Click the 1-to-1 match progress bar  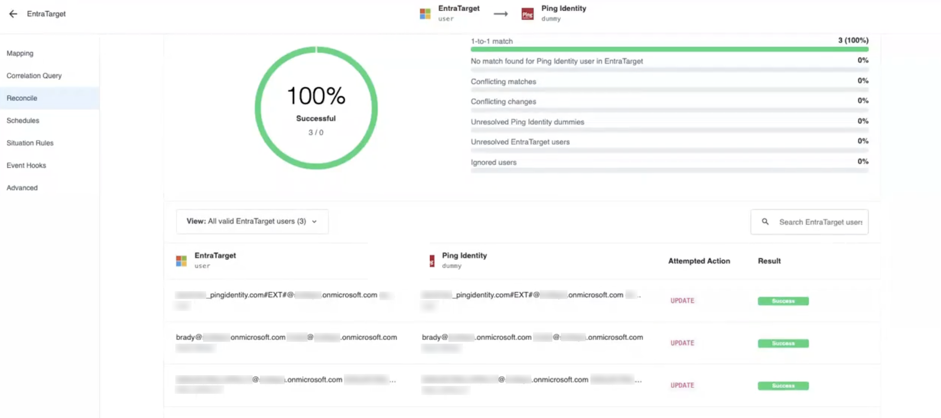pyautogui.click(x=669, y=49)
